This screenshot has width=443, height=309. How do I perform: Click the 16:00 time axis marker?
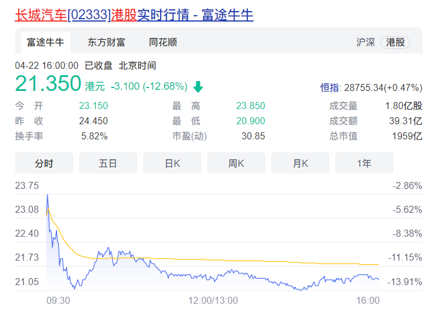click(x=368, y=300)
